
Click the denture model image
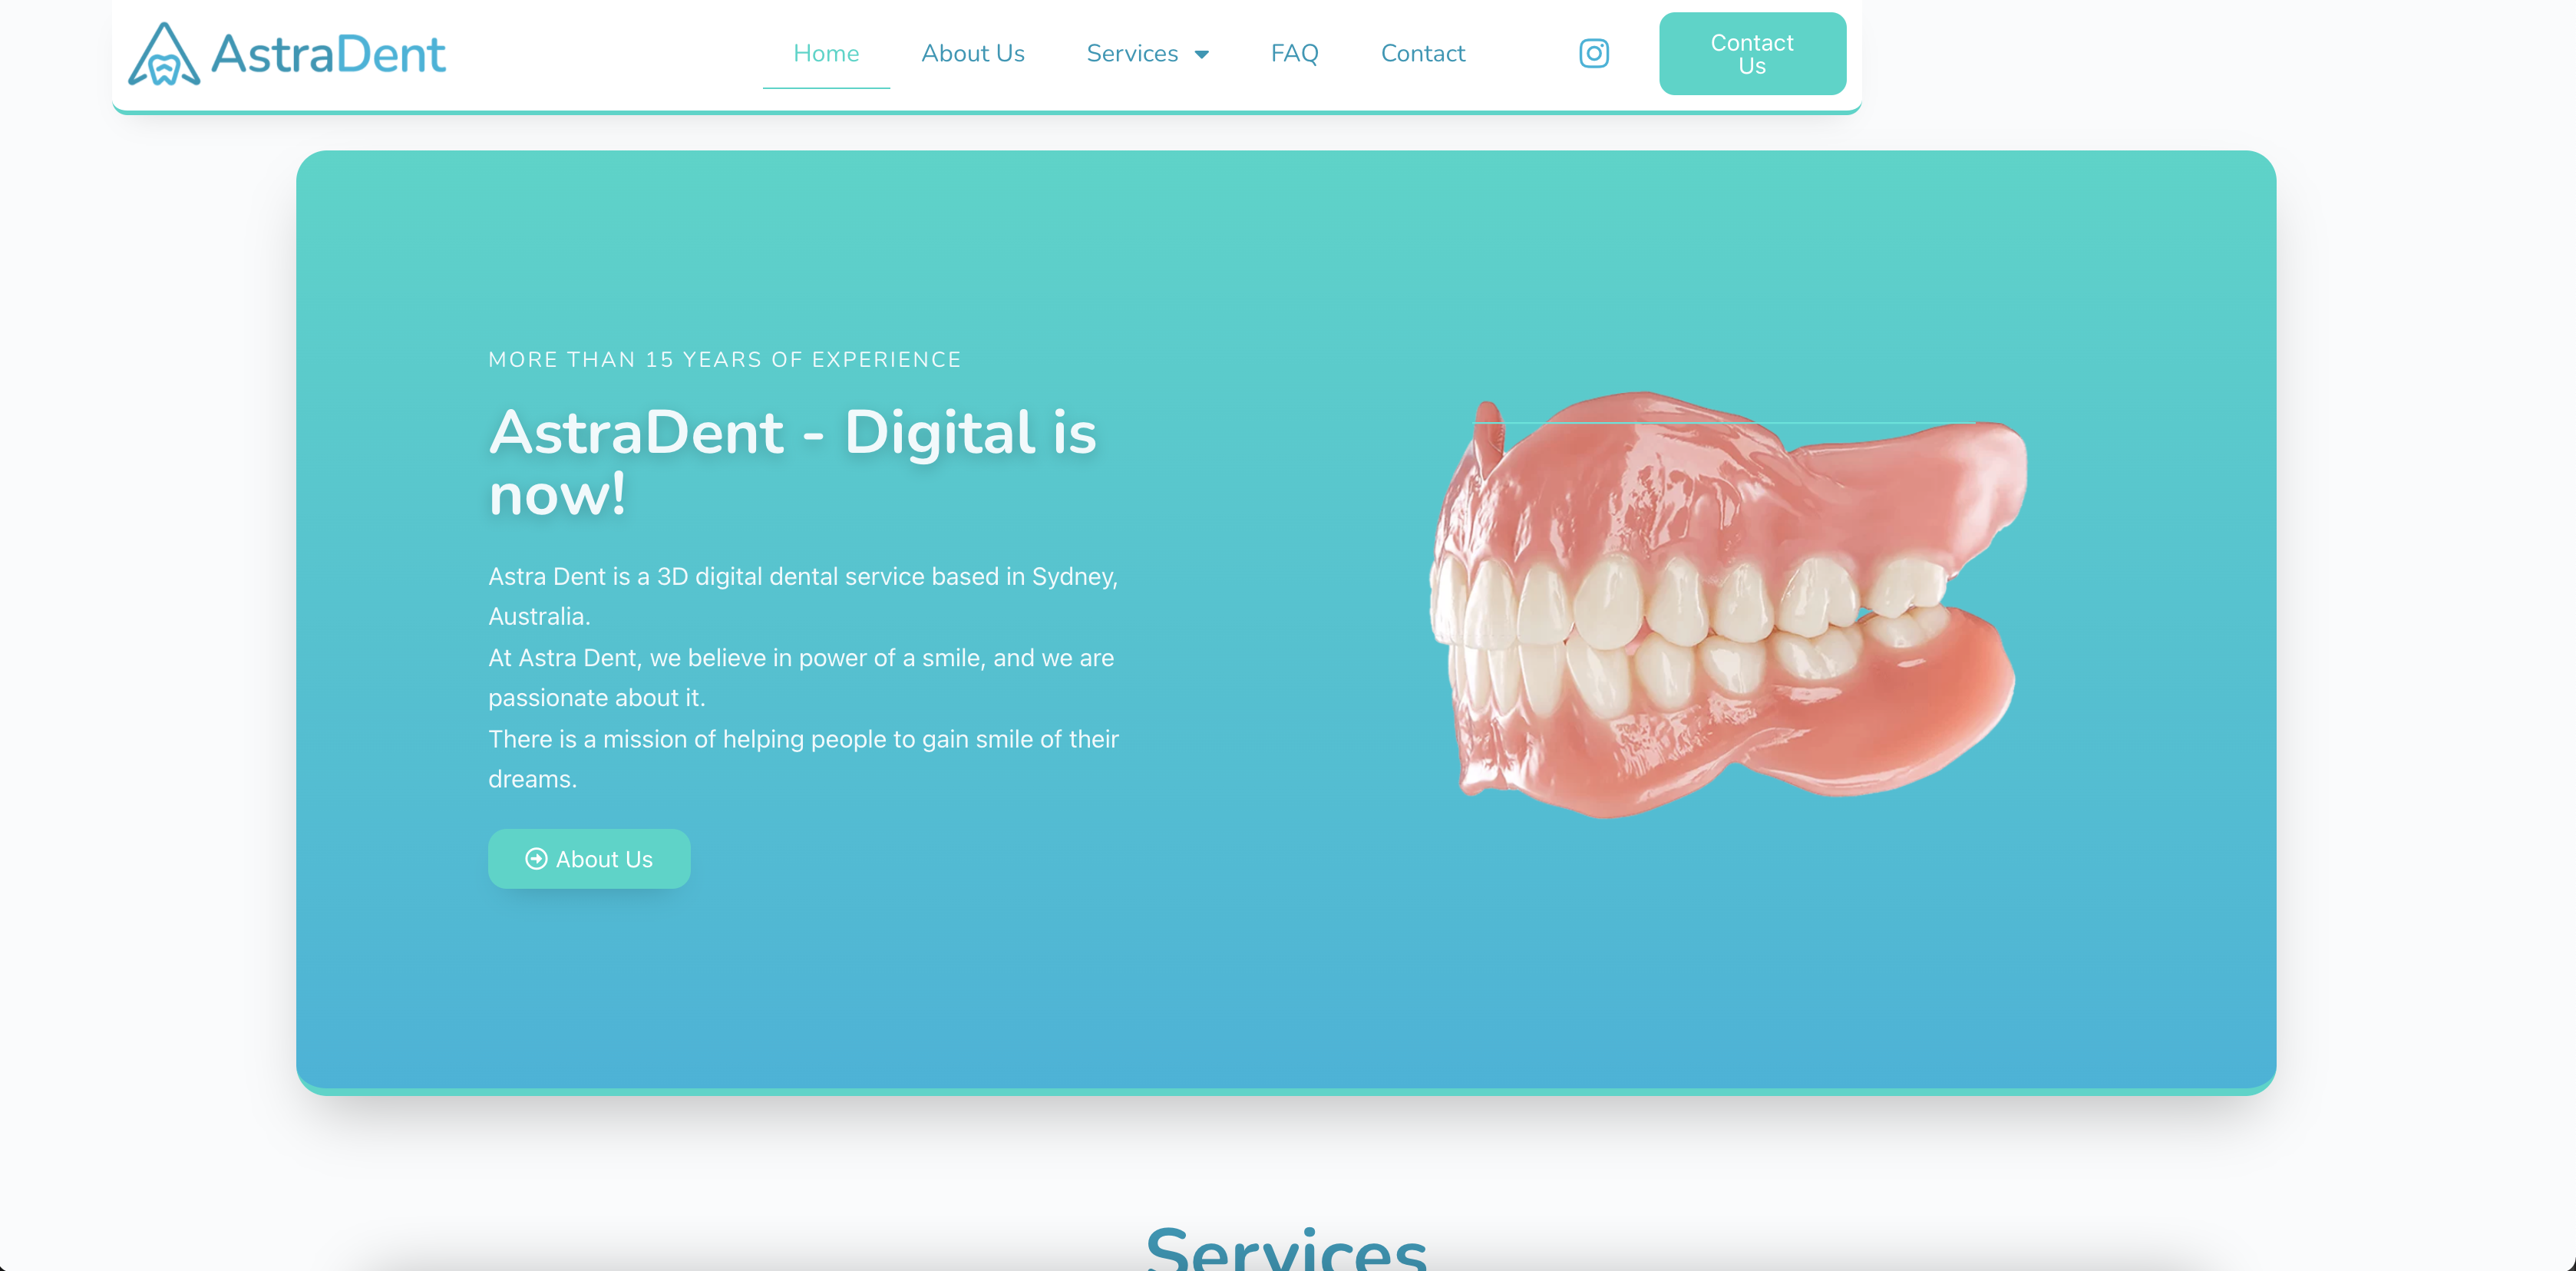tap(1727, 605)
